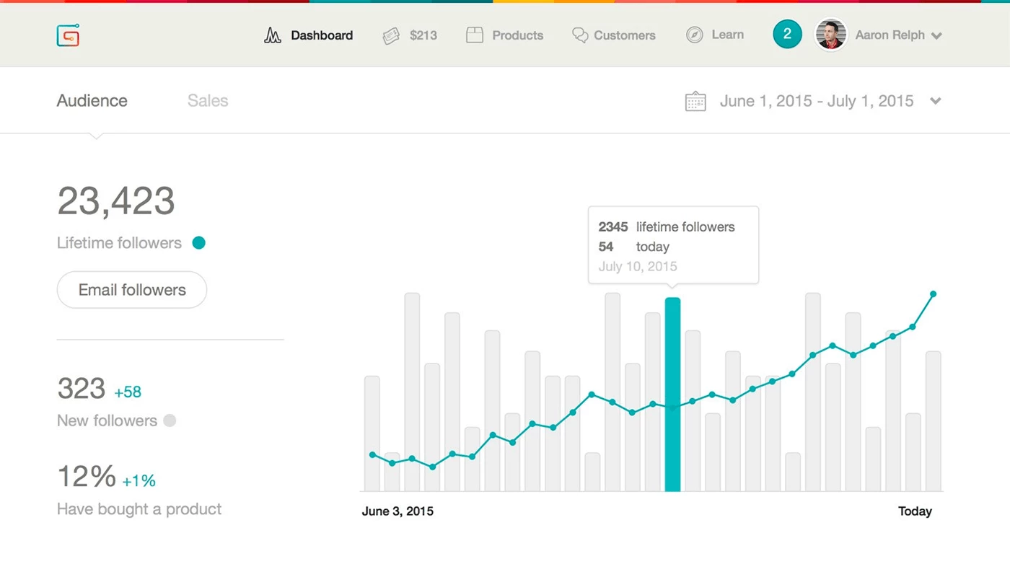Open the notifications badge showing 2
Image resolution: width=1010 pixels, height=564 pixels.
click(787, 35)
